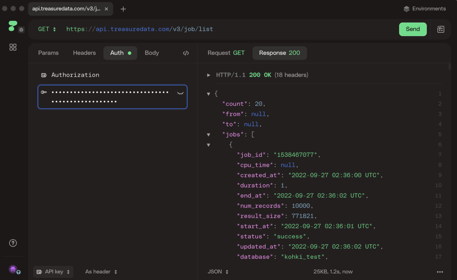Open raw code view via the </> icon
The width and height of the screenshot is (457, 280).
(185, 53)
